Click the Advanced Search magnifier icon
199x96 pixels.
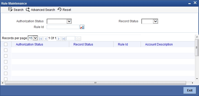[x=28, y=10]
